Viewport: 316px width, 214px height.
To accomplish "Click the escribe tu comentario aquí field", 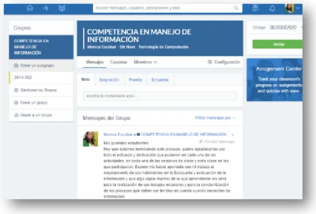I will [x=160, y=96].
